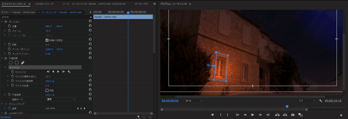
Task: Switch to the ソース monitor tab
Action: tap(93, 4)
